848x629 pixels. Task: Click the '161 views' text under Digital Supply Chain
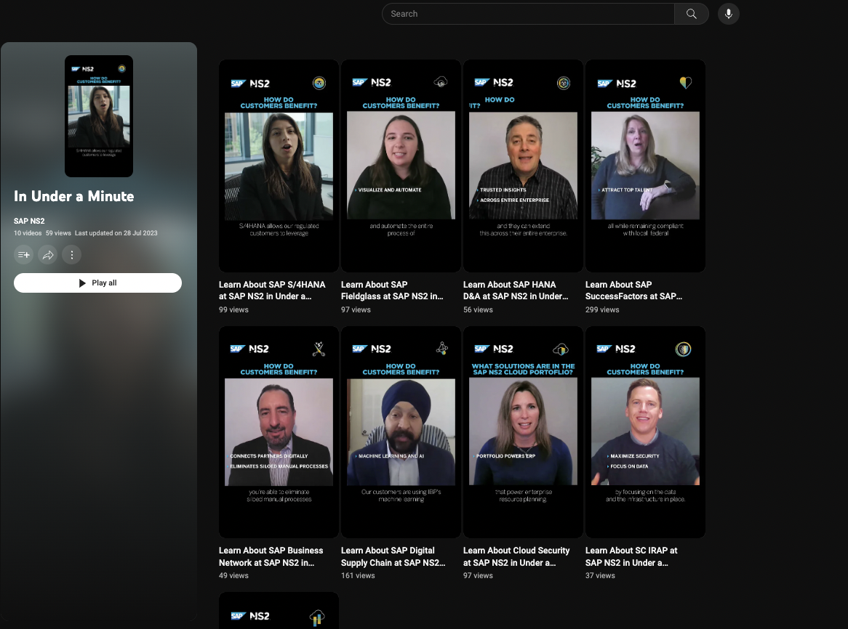(358, 575)
